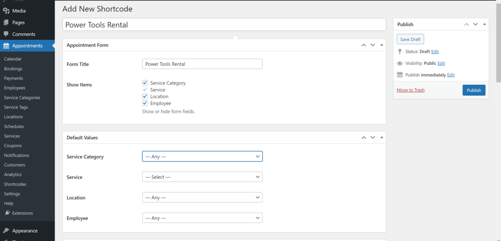
Task: Edit publish immediately schedule link
Action: [451, 75]
